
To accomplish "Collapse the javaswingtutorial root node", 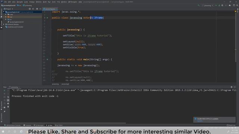I will [4, 12].
